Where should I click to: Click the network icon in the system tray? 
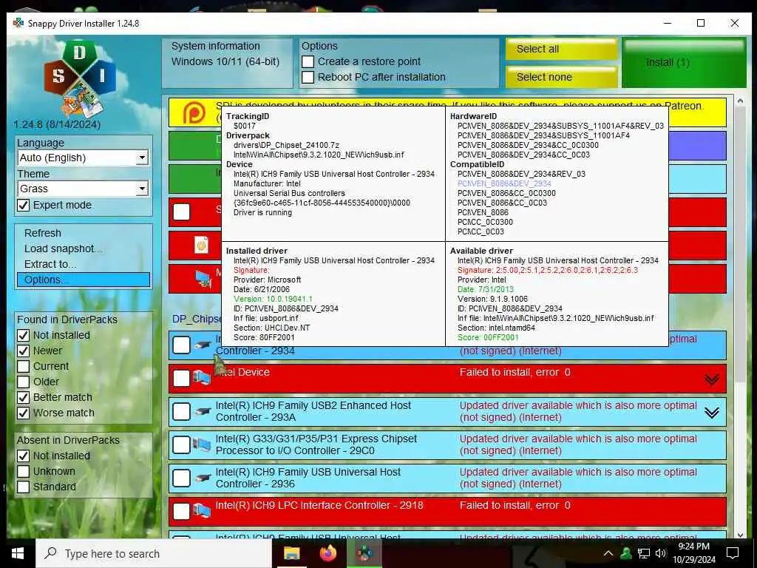click(644, 553)
